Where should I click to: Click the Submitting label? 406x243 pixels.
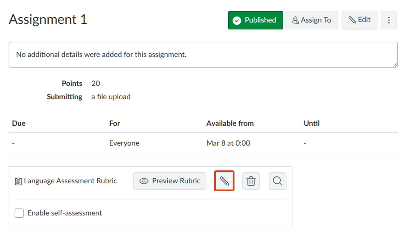pyautogui.click(x=64, y=97)
